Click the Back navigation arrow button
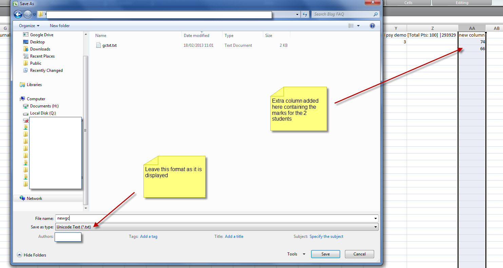 (18, 14)
